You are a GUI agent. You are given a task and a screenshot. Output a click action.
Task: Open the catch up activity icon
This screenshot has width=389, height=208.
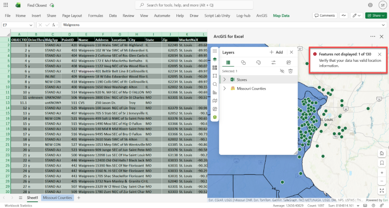(344, 15)
